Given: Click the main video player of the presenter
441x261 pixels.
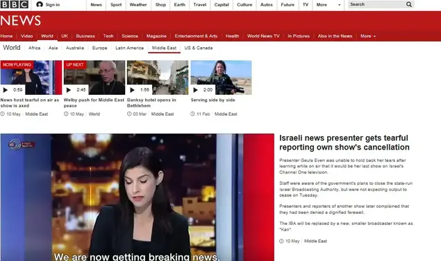Looking at the screenshot, I should coord(138,197).
